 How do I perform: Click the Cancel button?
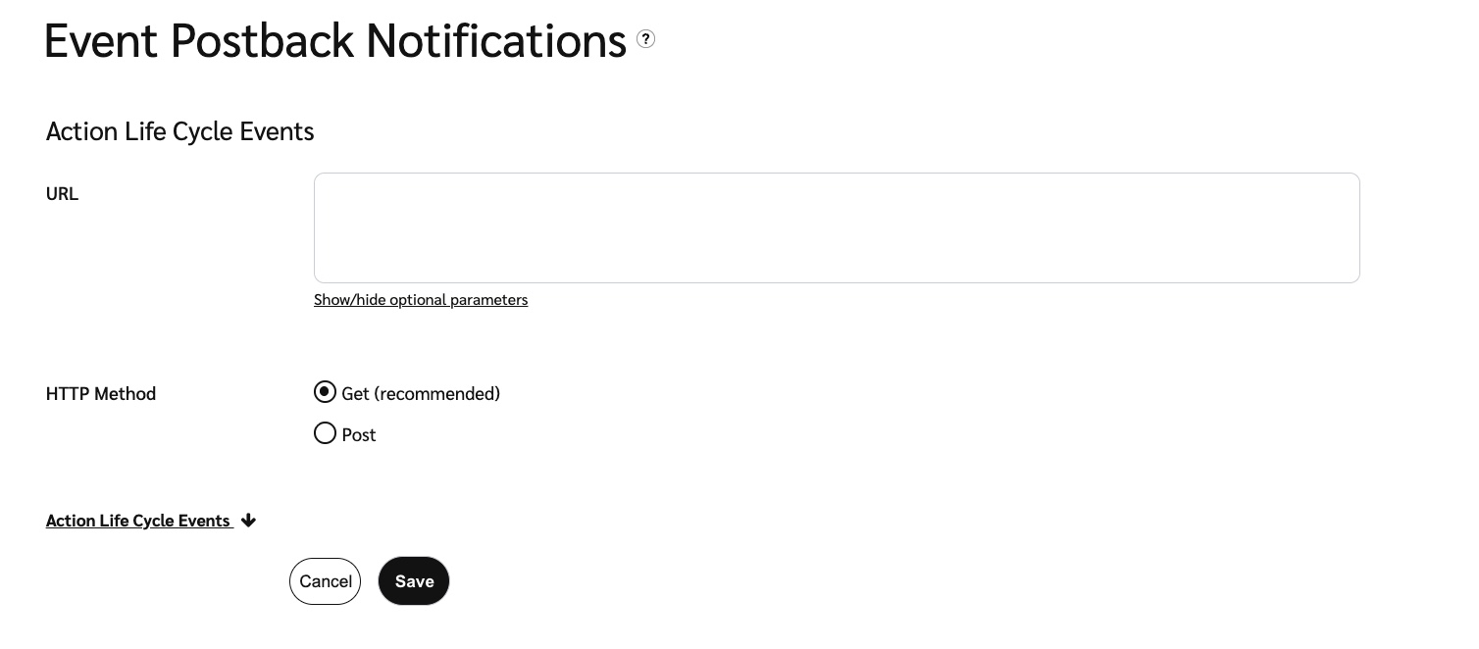click(325, 581)
